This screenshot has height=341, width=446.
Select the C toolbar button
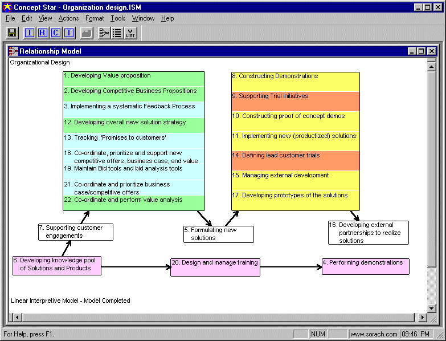55,33
